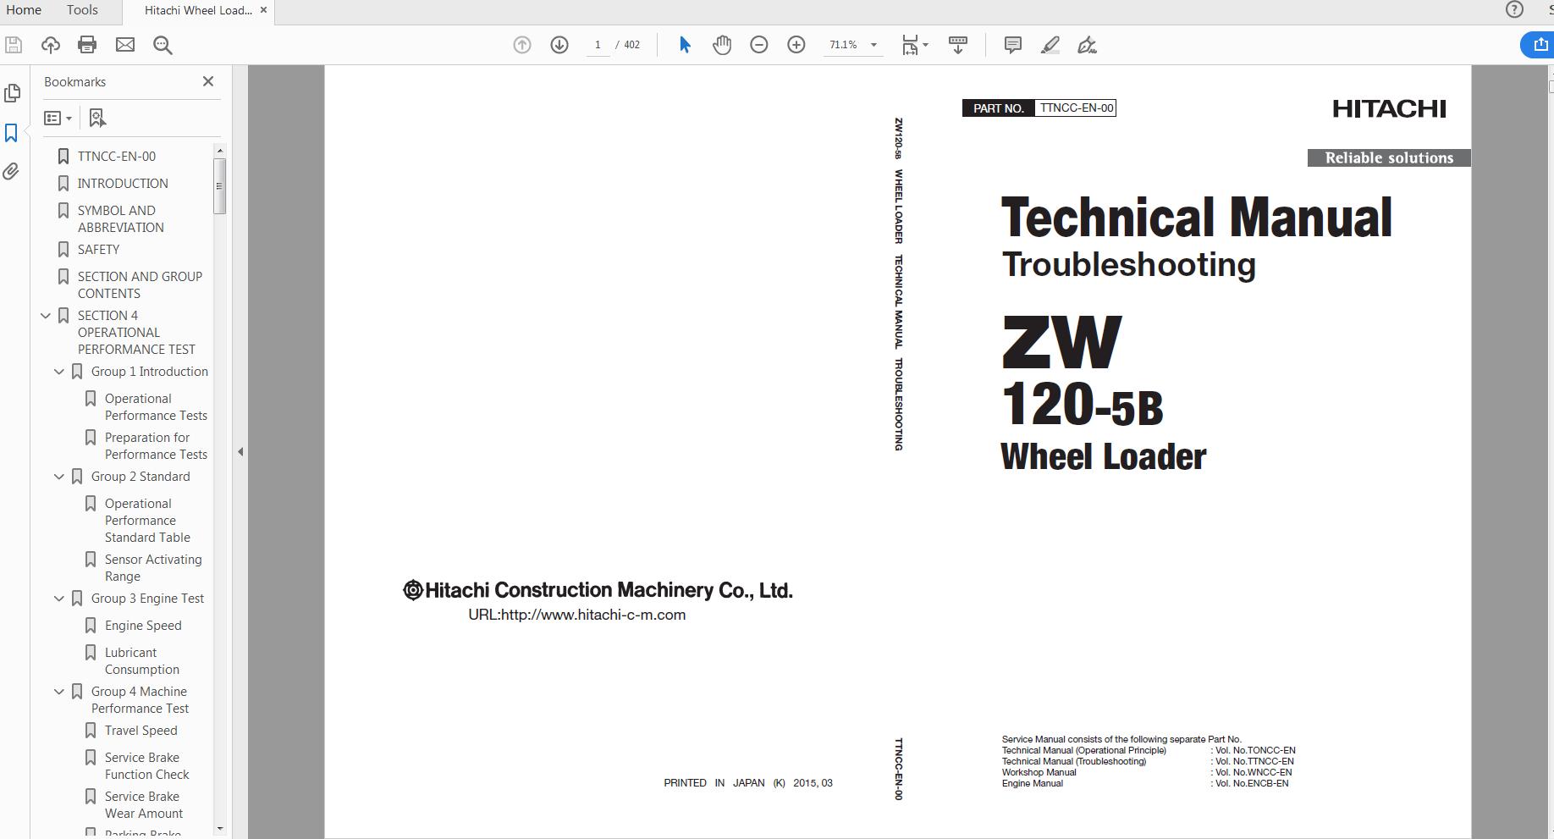Select the Sensor Activating Range bookmark
1554x839 pixels.
[152, 567]
